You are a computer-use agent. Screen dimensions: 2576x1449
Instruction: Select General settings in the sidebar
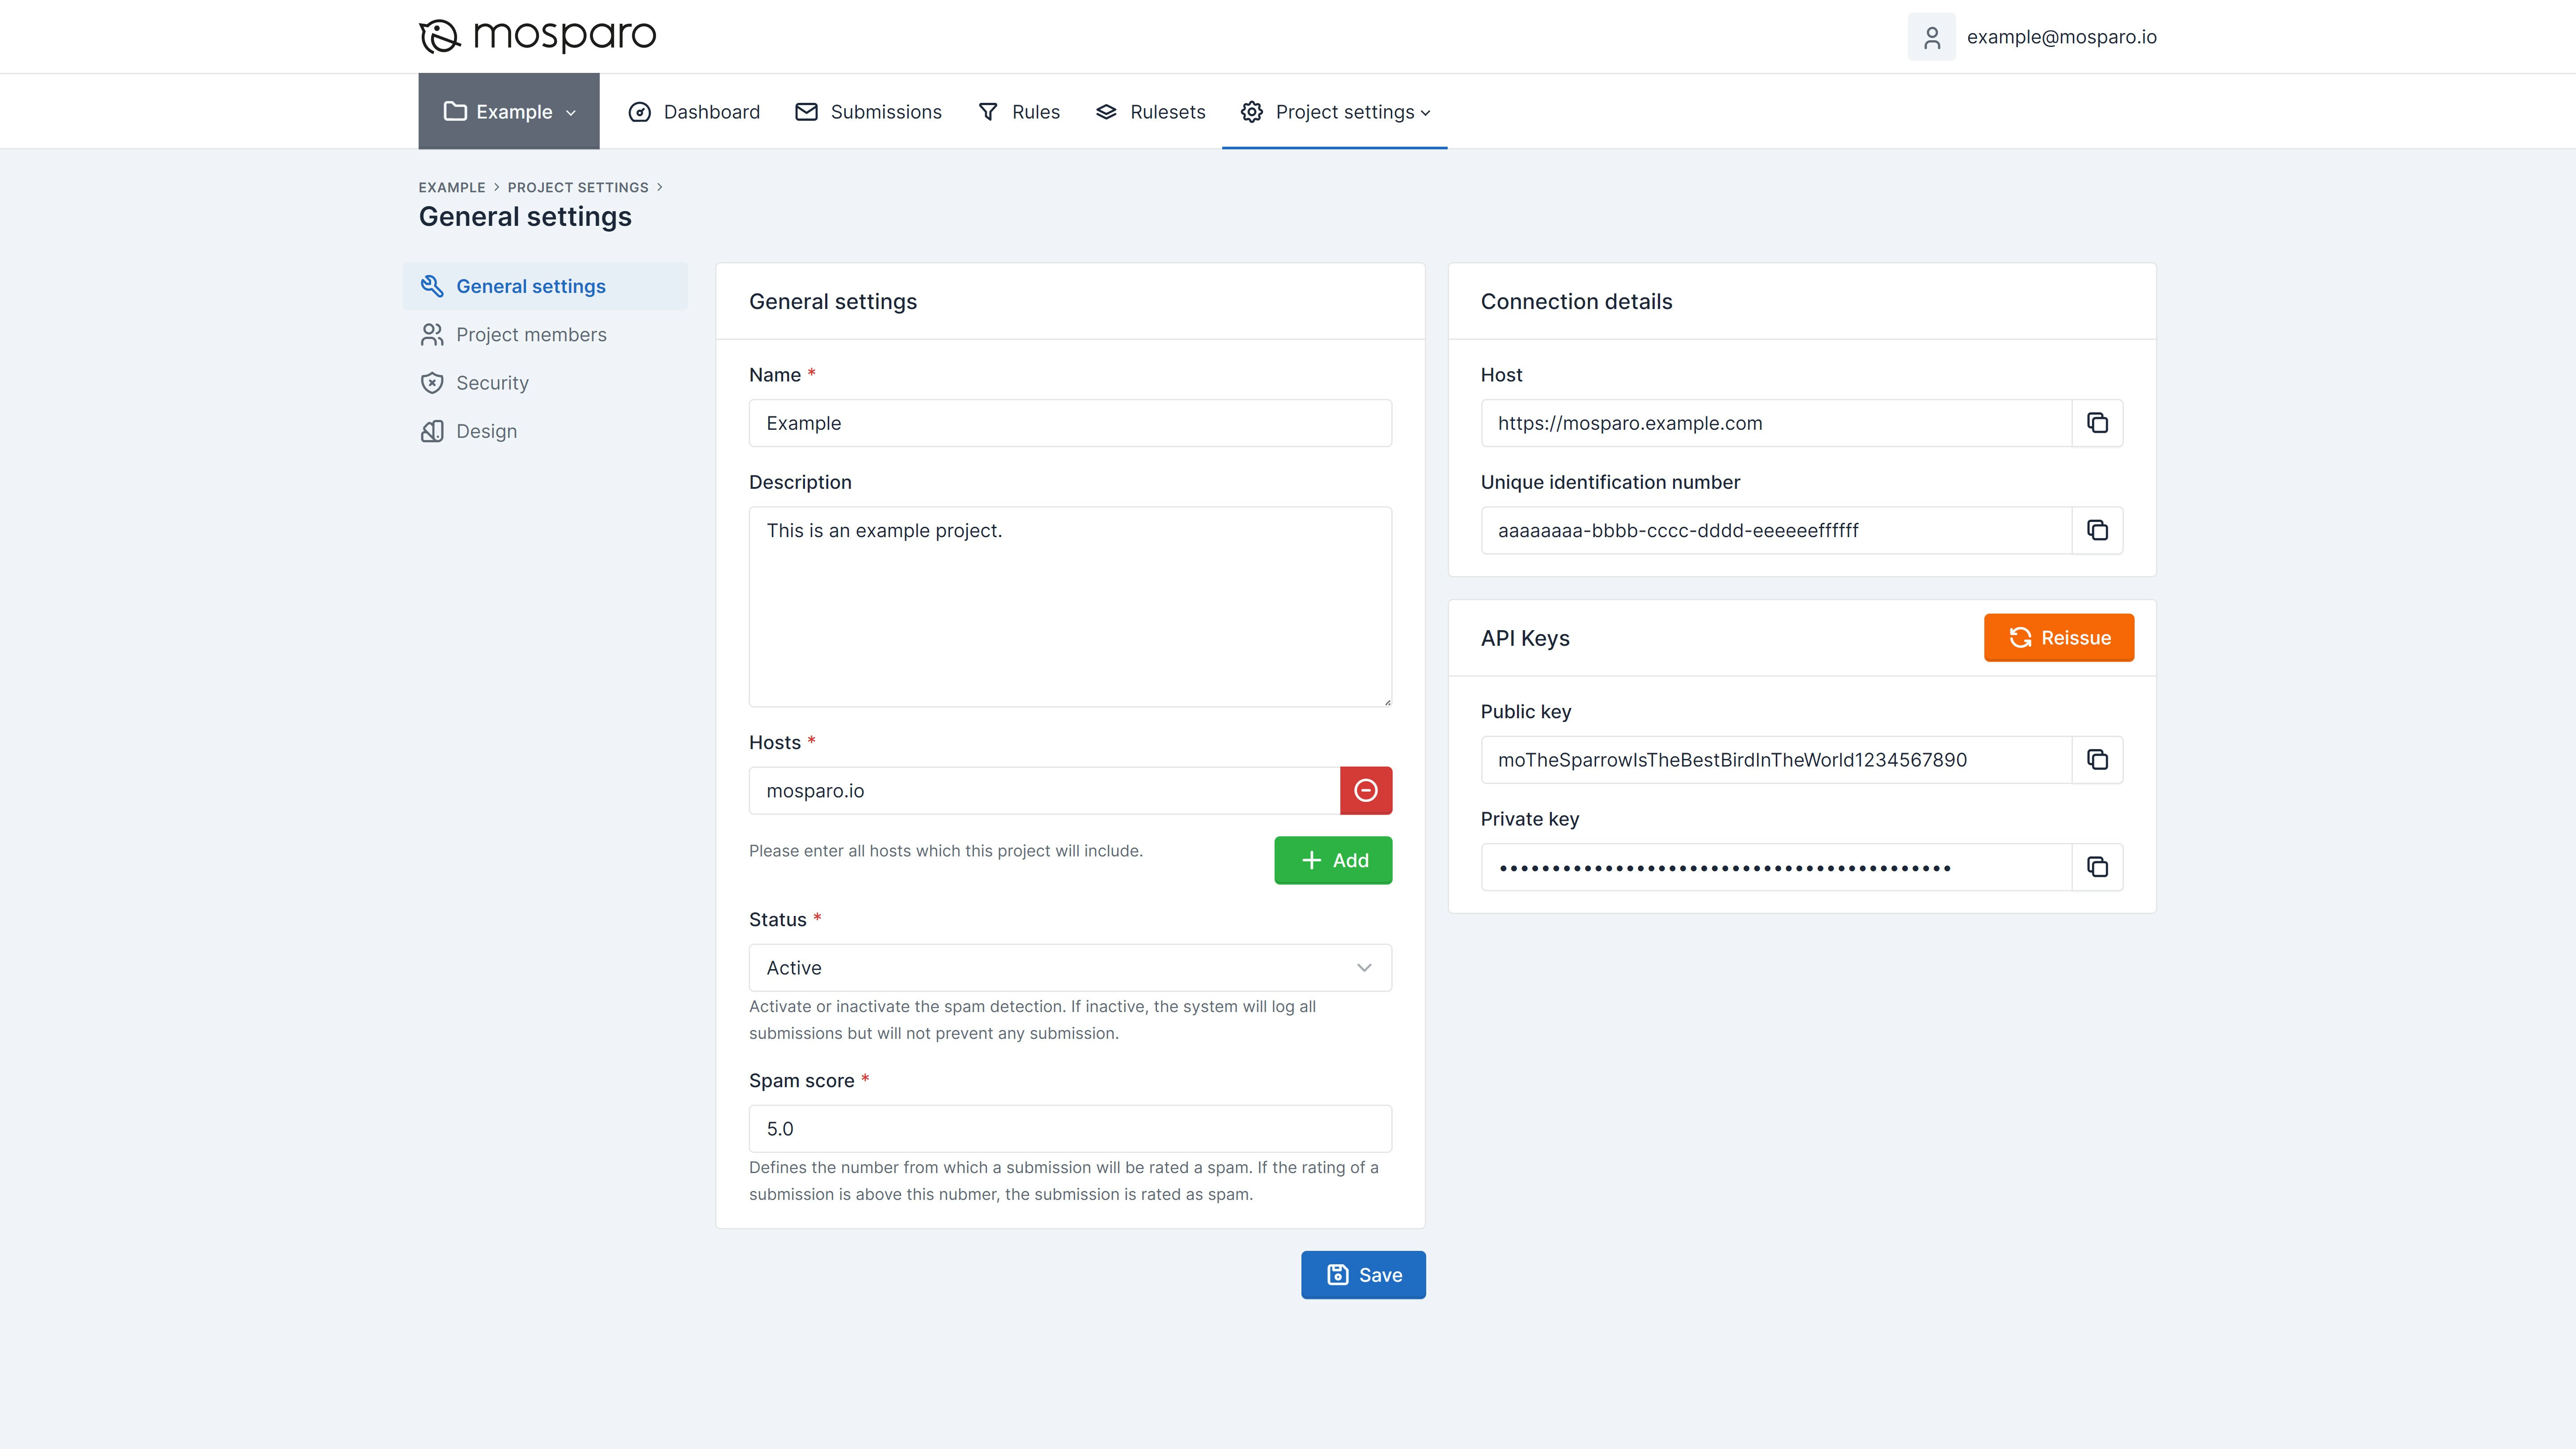pos(545,286)
